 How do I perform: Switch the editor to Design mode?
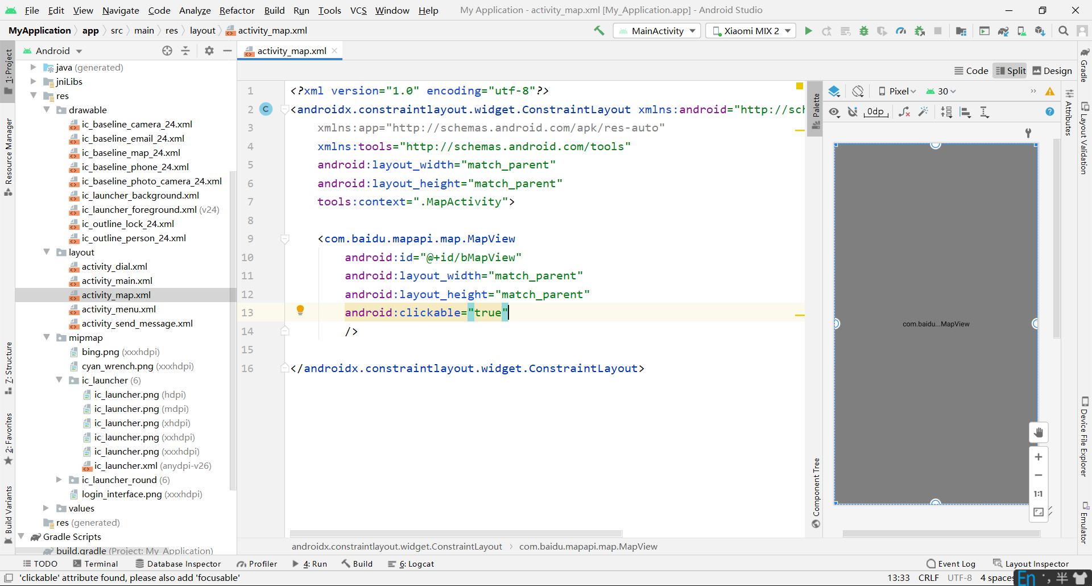(x=1052, y=71)
